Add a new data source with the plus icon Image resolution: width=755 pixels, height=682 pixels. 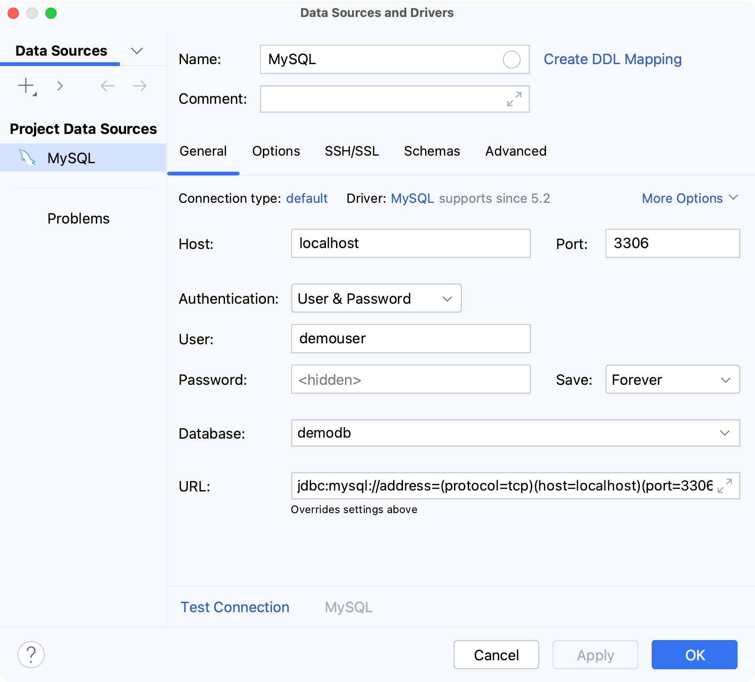point(25,86)
